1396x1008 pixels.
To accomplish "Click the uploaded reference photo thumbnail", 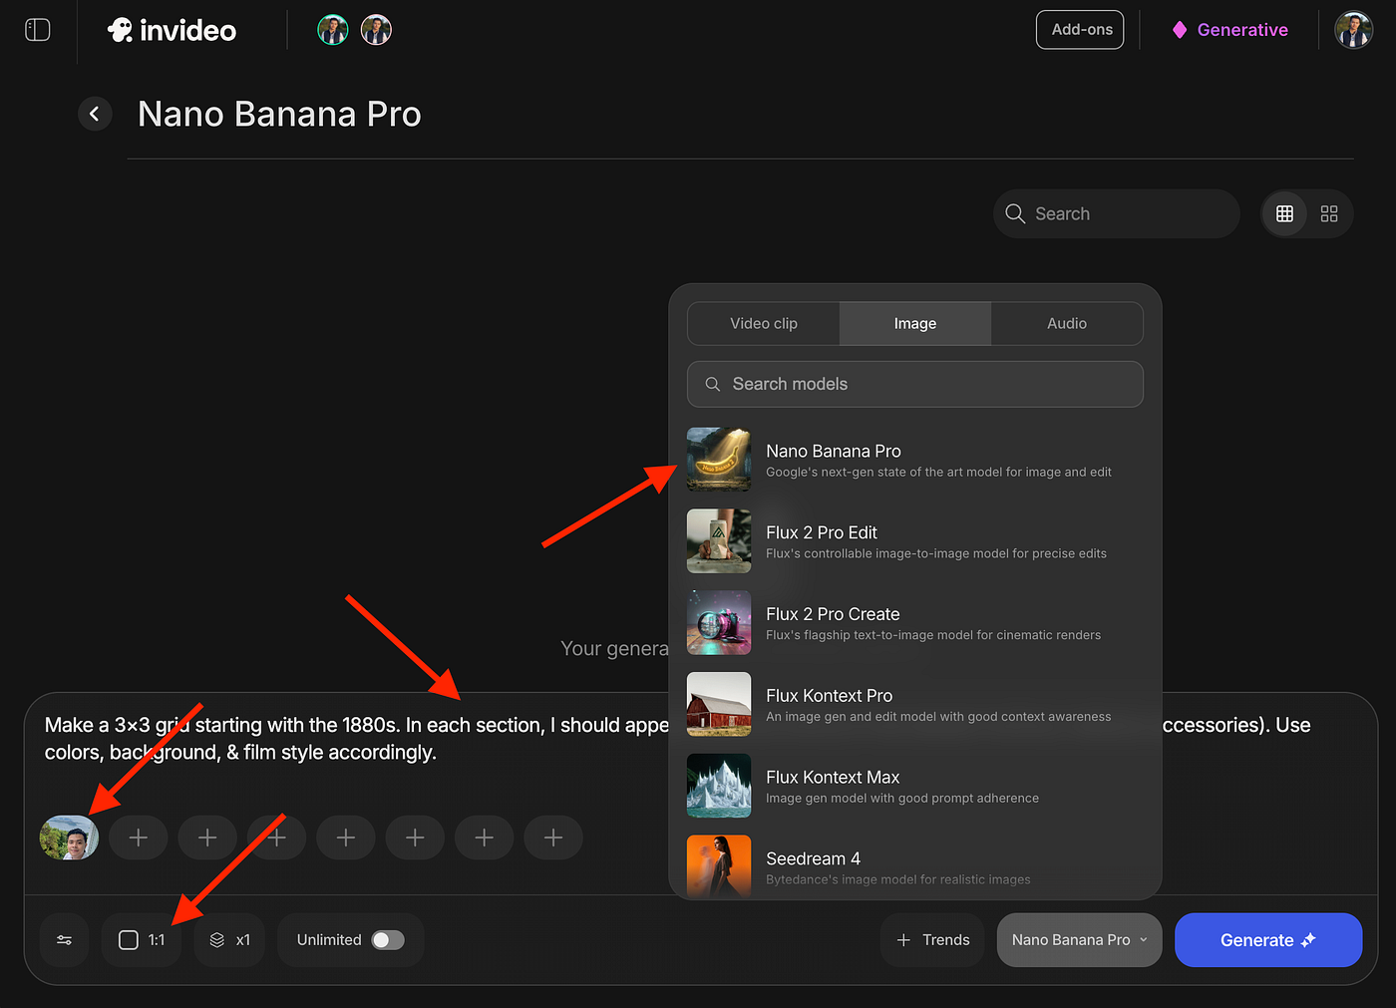I will (69, 838).
